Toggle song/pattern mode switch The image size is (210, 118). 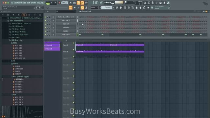(x=48, y=3)
